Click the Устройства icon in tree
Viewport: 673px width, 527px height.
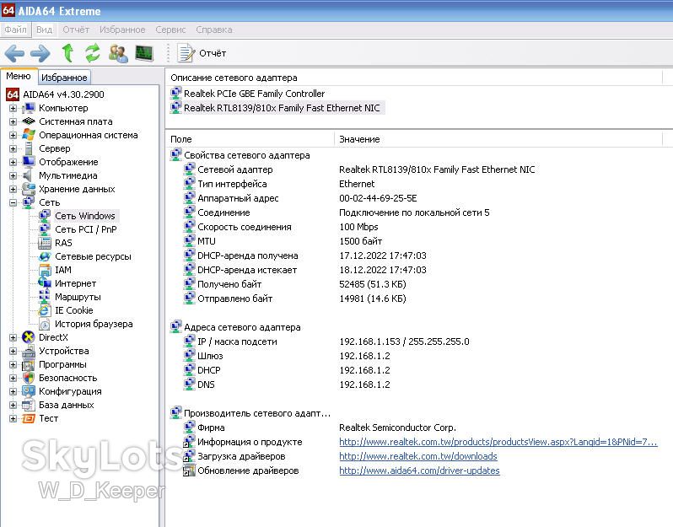(29, 351)
